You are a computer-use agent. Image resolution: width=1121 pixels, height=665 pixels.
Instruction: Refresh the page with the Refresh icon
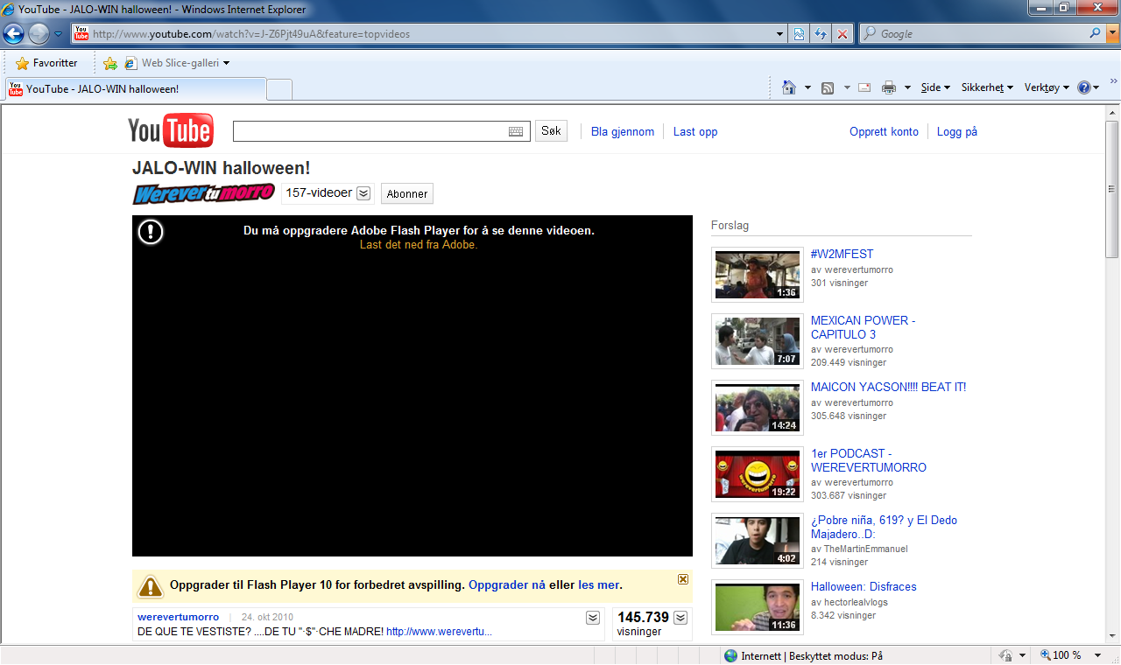click(821, 34)
